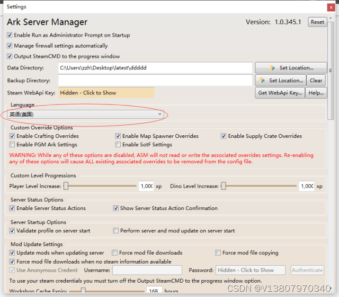Click the scrollbar up arrow
The width and height of the screenshot is (339, 297).
331,18
